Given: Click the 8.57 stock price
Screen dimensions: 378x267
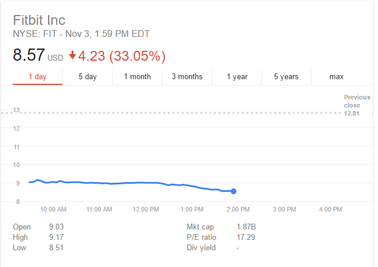Looking at the screenshot, I should [x=27, y=56].
